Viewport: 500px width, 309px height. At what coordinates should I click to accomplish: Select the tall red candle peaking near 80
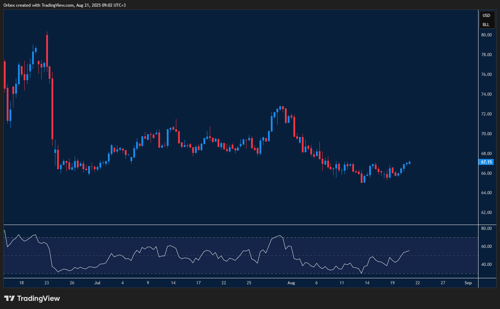(47, 49)
